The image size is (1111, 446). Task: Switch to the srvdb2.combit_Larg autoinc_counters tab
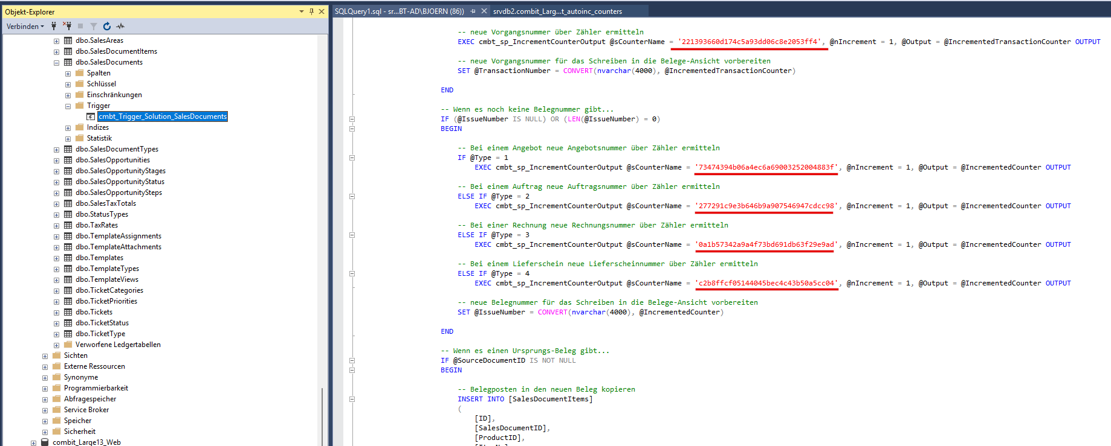click(557, 11)
